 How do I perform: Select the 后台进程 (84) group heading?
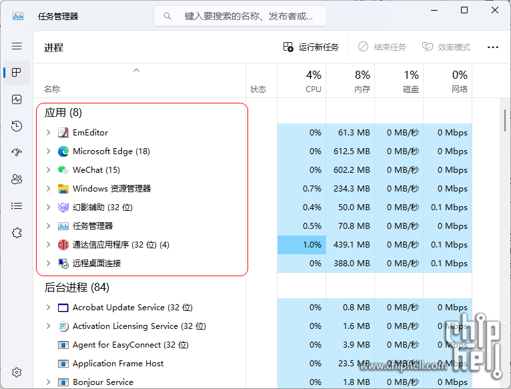[x=77, y=288]
